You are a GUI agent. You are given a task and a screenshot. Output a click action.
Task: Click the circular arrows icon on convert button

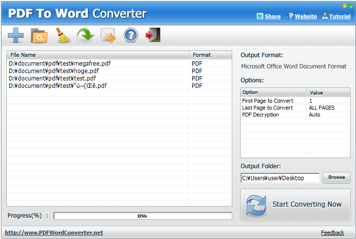(256, 205)
